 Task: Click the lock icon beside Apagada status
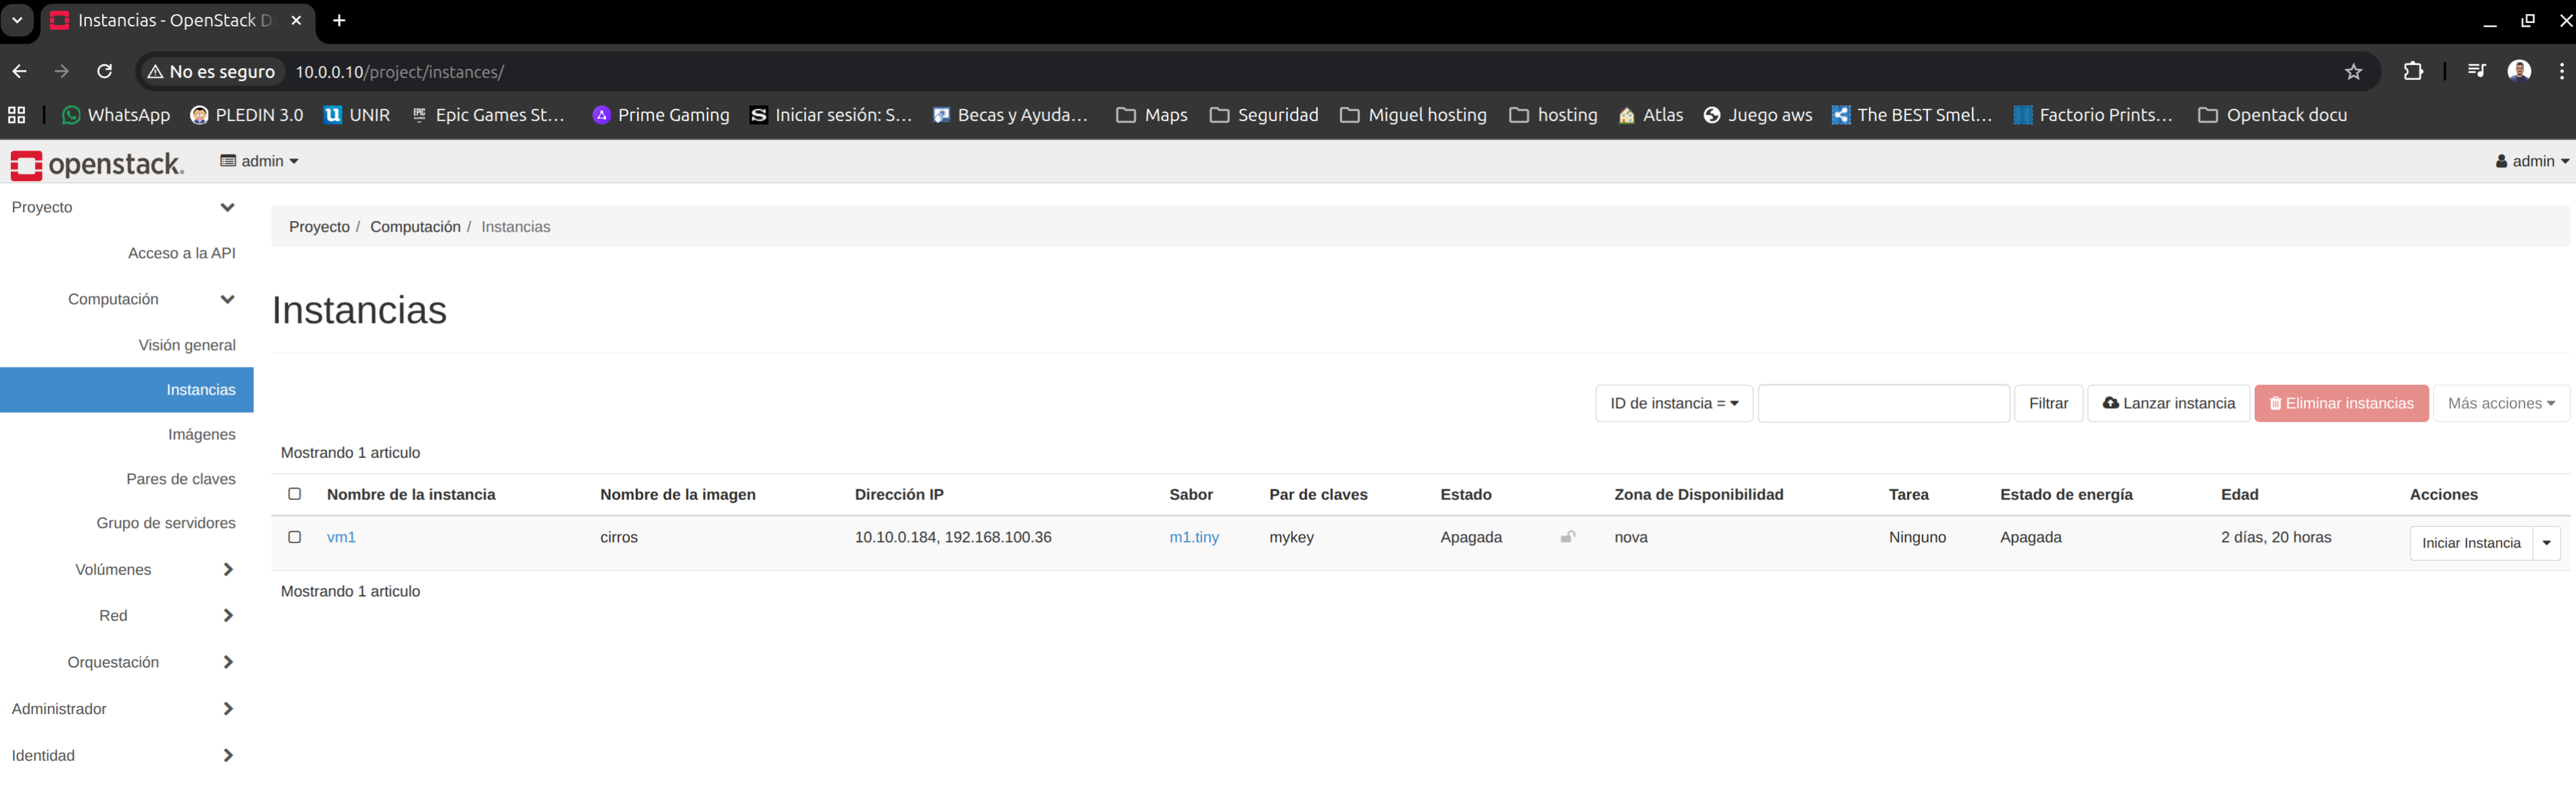point(1567,538)
